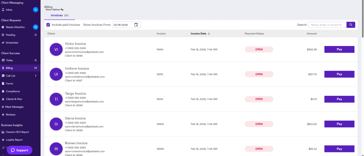Click the $362.36 amount

pyautogui.click(x=312, y=50)
